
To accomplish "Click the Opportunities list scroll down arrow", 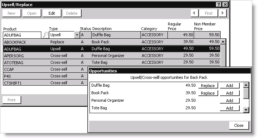I will pyautogui.click(x=246, y=110).
